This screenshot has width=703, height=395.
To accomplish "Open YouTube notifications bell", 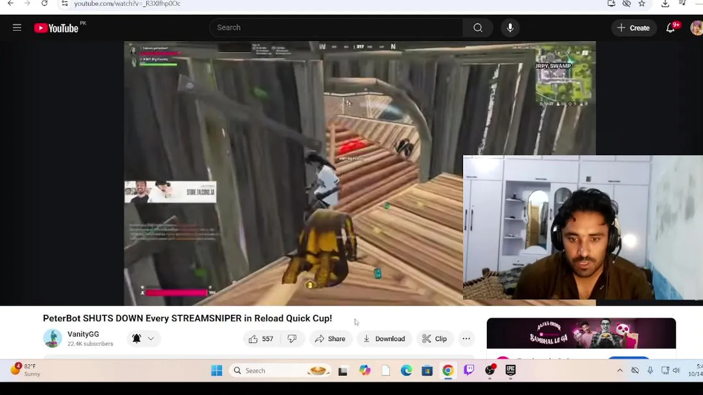I will point(671,27).
